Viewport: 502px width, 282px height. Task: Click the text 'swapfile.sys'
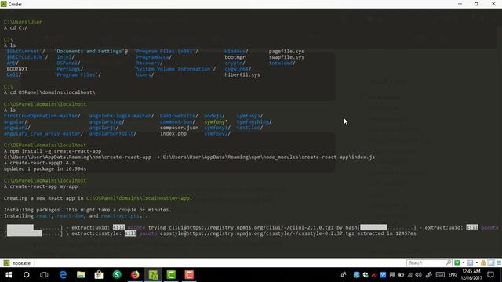(x=286, y=57)
